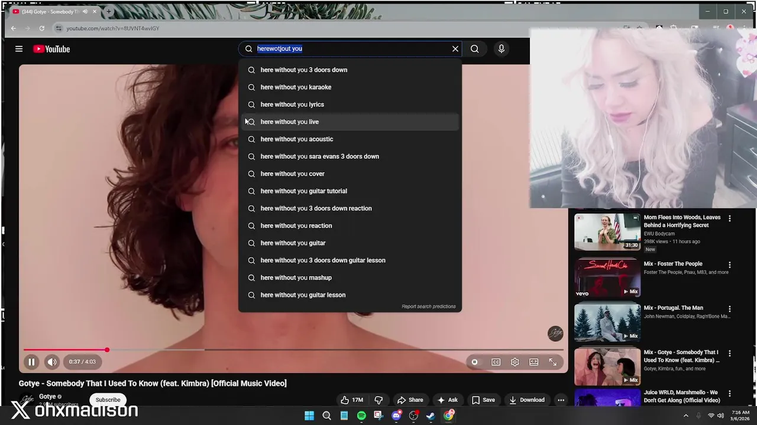The width and height of the screenshot is (757, 425).
Task: Open player settings gear
Action: click(x=515, y=362)
